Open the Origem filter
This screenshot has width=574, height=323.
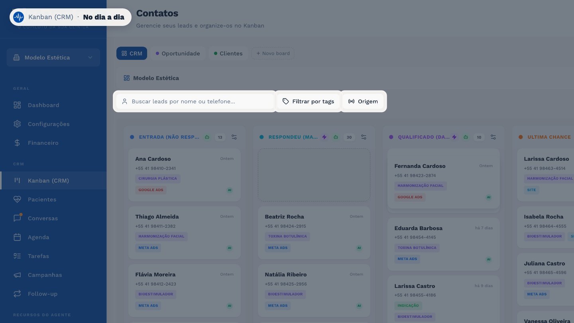pyautogui.click(x=363, y=101)
